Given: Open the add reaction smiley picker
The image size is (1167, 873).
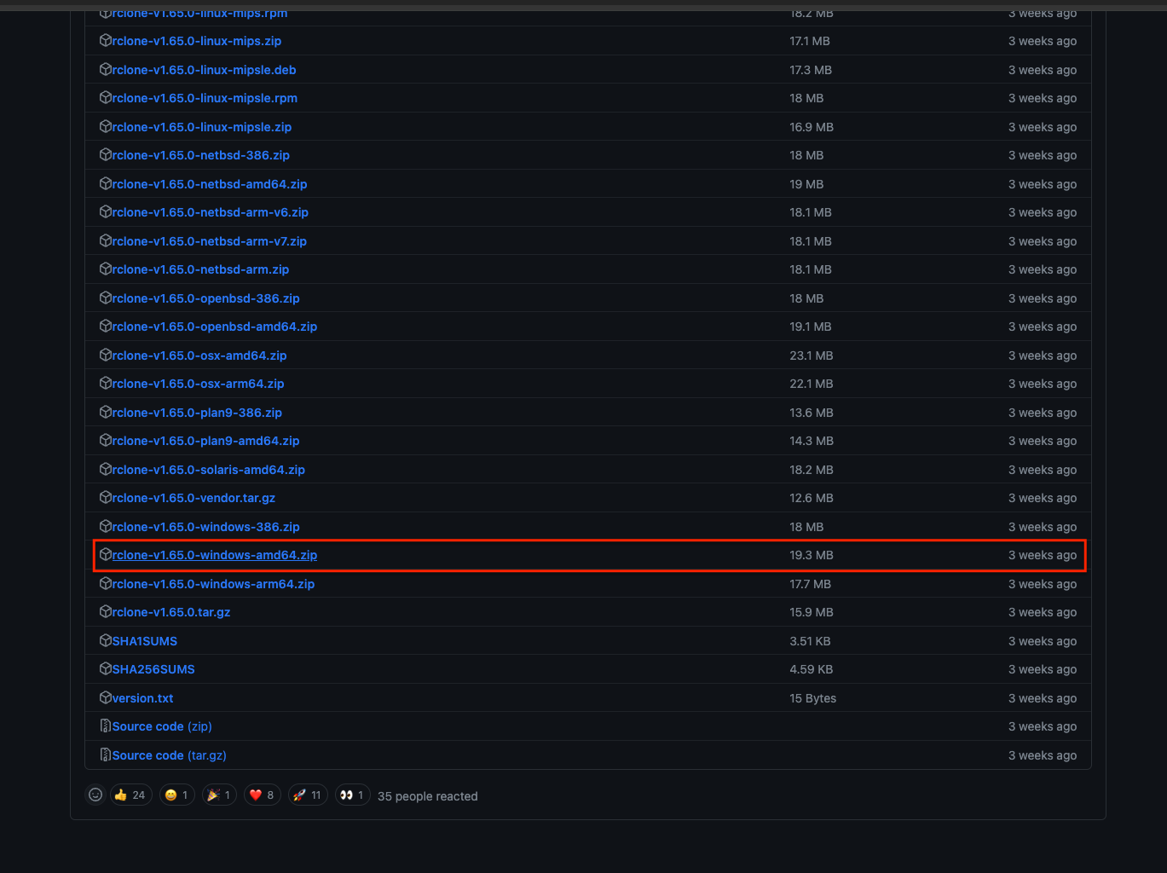Looking at the screenshot, I should tap(95, 795).
